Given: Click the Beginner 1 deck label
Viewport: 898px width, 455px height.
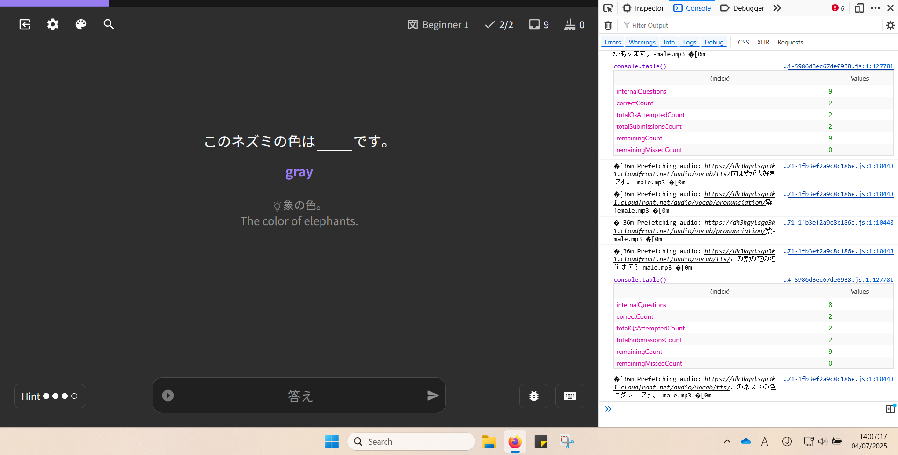Looking at the screenshot, I should pyautogui.click(x=438, y=25).
